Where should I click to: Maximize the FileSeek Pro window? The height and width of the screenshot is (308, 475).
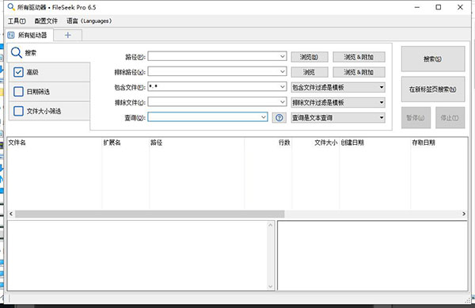tap(439, 7)
